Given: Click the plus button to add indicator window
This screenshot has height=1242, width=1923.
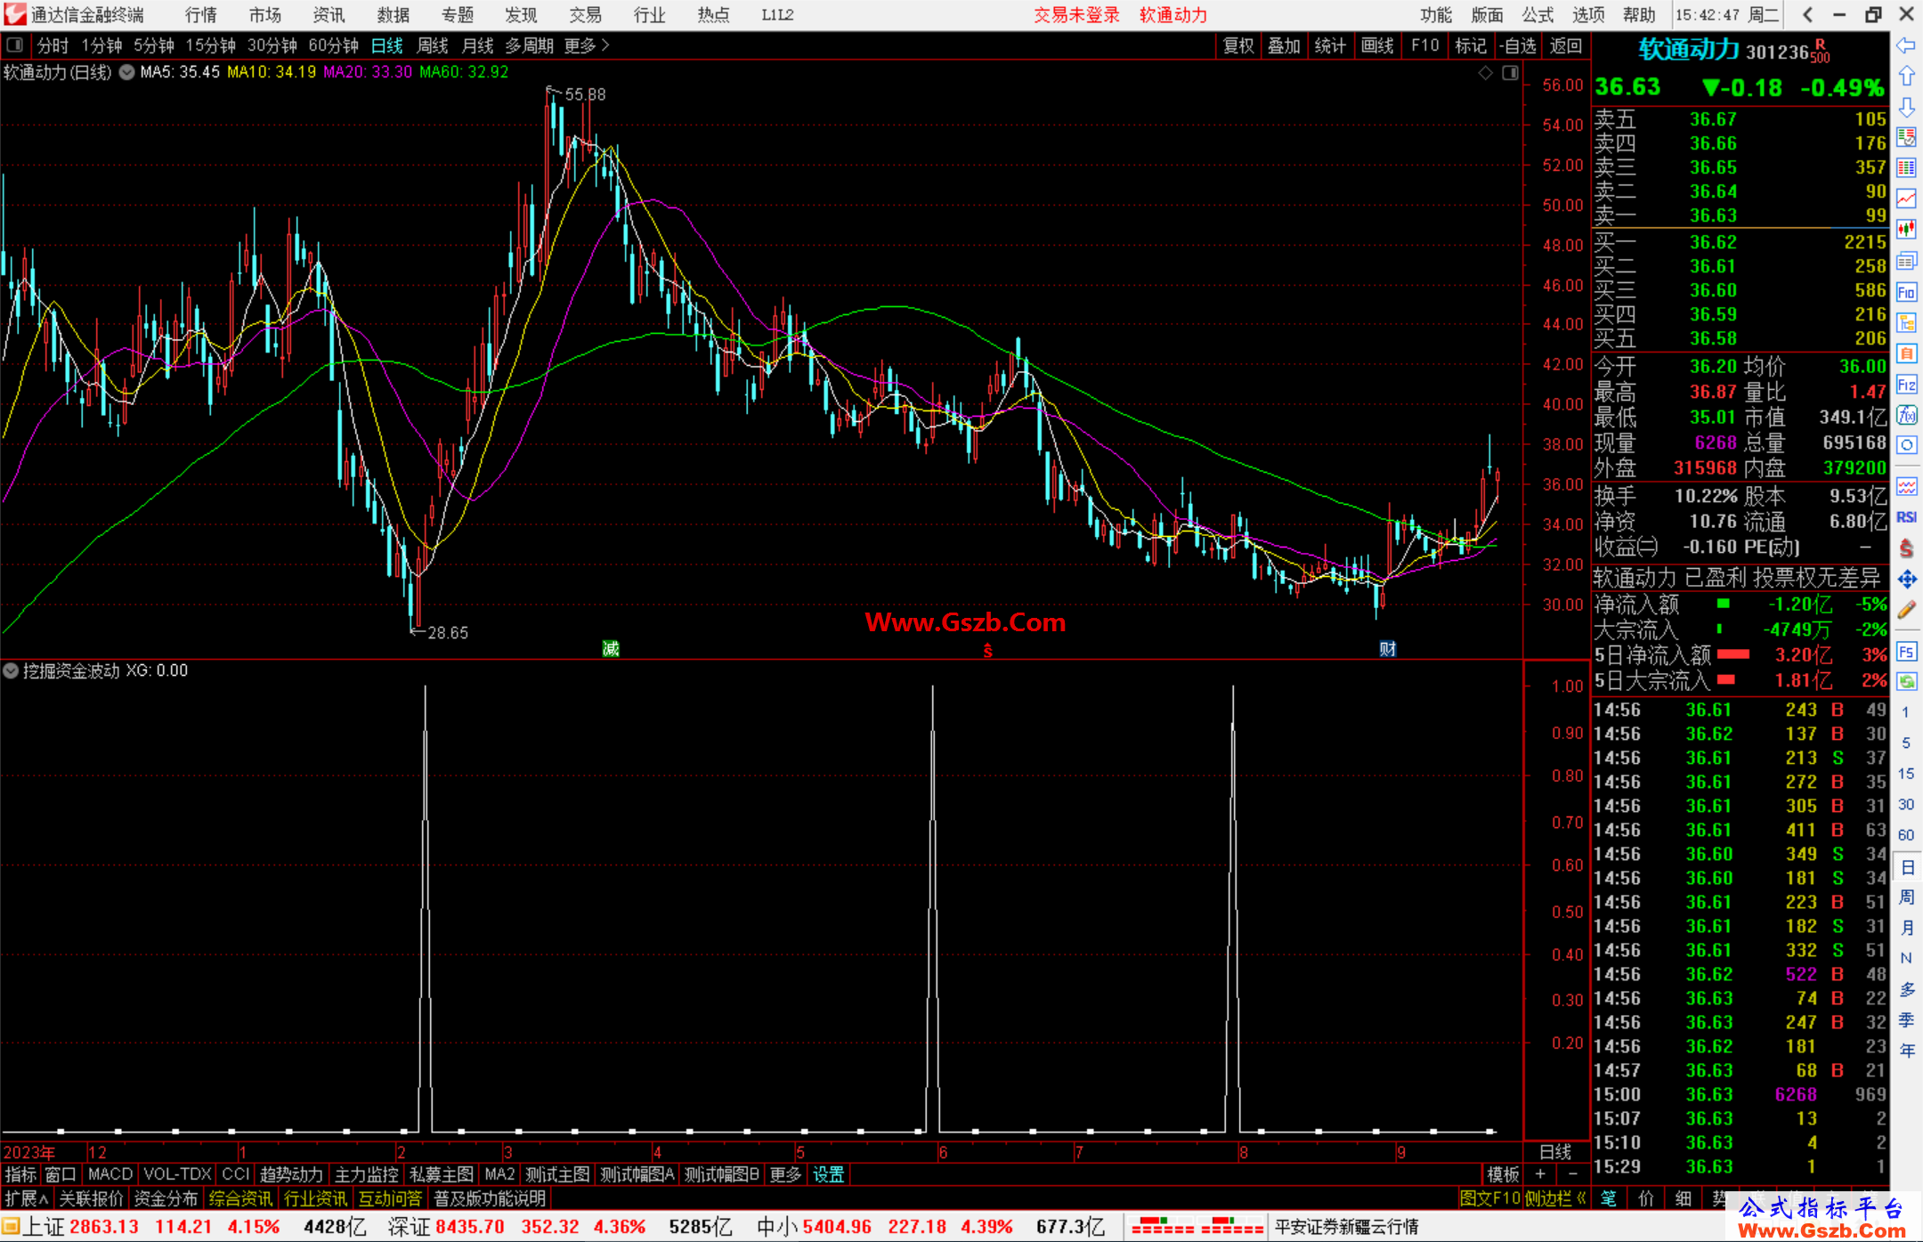Looking at the screenshot, I should [x=1540, y=1174].
